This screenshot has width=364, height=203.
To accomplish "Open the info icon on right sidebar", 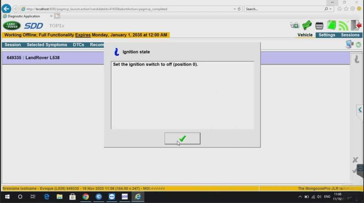I will pos(357,59).
